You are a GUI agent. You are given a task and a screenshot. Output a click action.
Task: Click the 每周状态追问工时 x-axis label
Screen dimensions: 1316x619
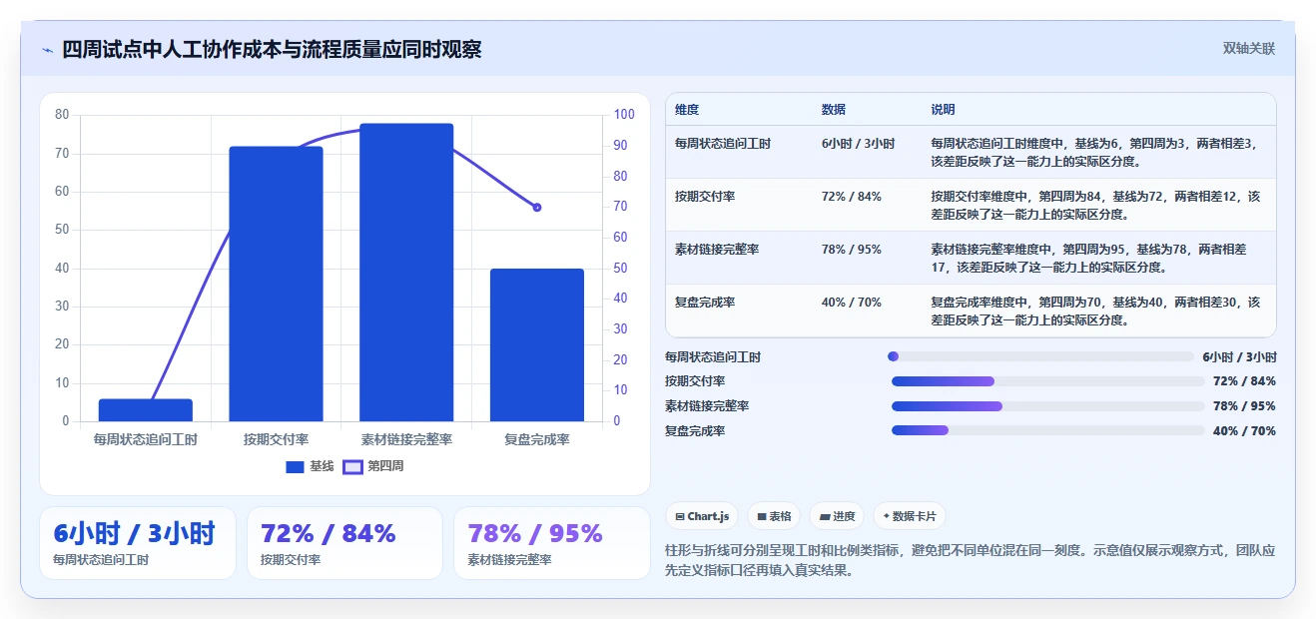click(146, 439)
